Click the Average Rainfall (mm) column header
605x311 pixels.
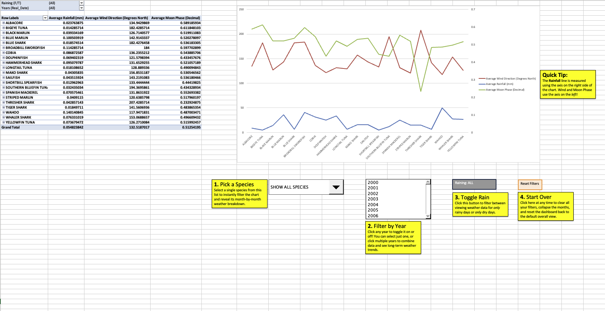pos(66,18)
